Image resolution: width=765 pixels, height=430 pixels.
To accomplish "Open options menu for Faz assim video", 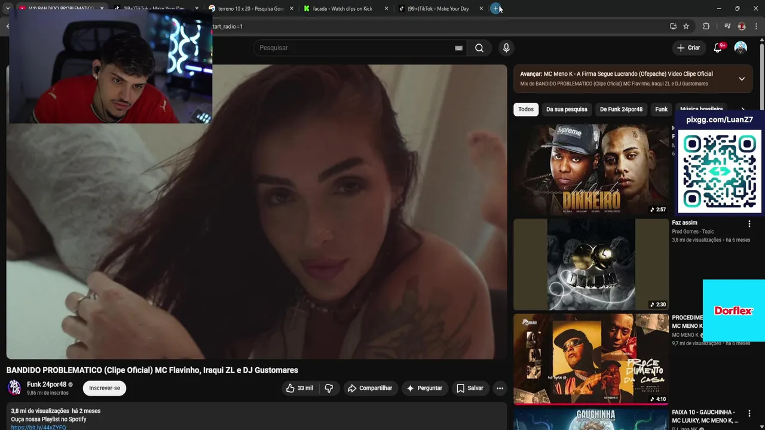I will click(x=749, y=224).
